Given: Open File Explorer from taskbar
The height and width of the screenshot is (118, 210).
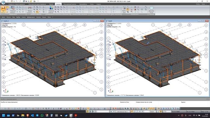Looking at the screenshot, I should (x=23, y=115).
